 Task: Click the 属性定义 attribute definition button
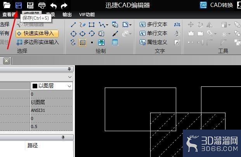point(153,42)
